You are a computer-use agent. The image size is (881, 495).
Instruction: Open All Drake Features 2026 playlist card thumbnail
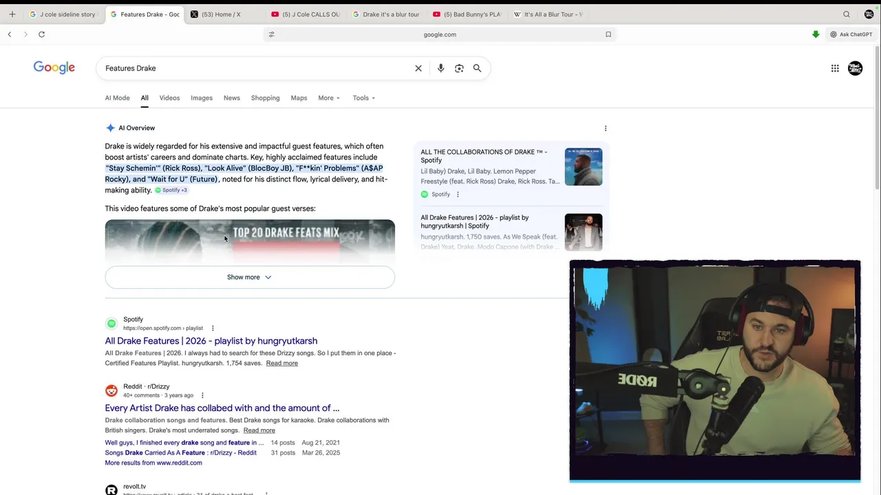point(584,232)
